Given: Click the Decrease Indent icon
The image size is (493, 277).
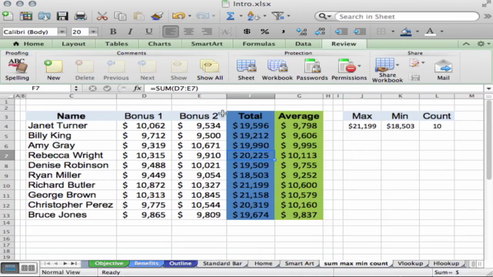Looking at the screenshot, I should tap(341, 32).
